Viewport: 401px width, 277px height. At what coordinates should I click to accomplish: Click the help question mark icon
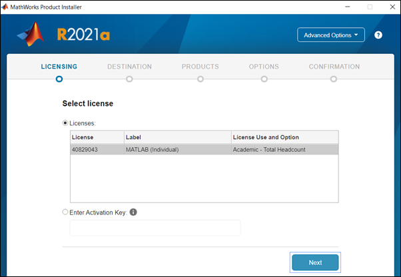click(x=378, y=35)
